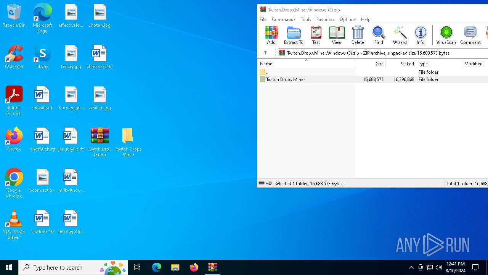This screenshot has width=488, height=275.
Task: Open the Find tool in WinRAR
Action: coord(379,35)
